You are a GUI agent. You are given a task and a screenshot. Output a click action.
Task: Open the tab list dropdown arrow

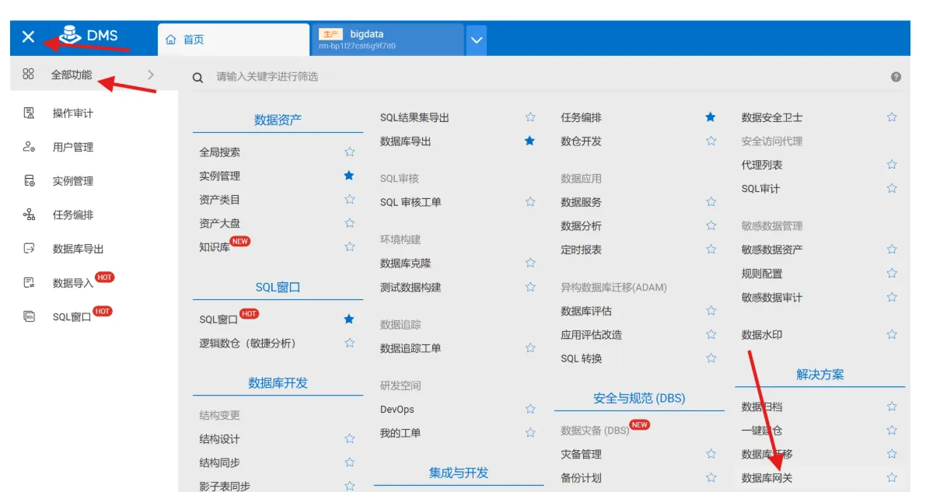coord(477,40)
